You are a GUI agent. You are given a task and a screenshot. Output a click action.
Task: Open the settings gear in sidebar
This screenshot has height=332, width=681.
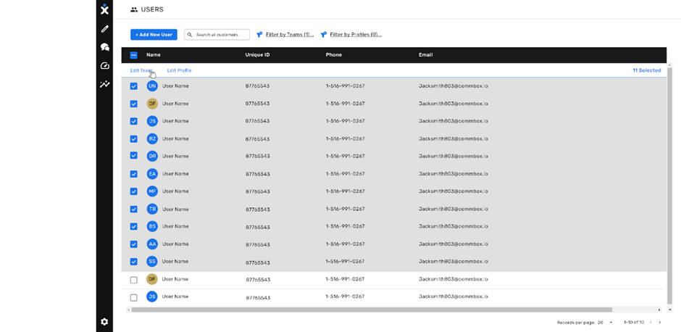point(104,322)
